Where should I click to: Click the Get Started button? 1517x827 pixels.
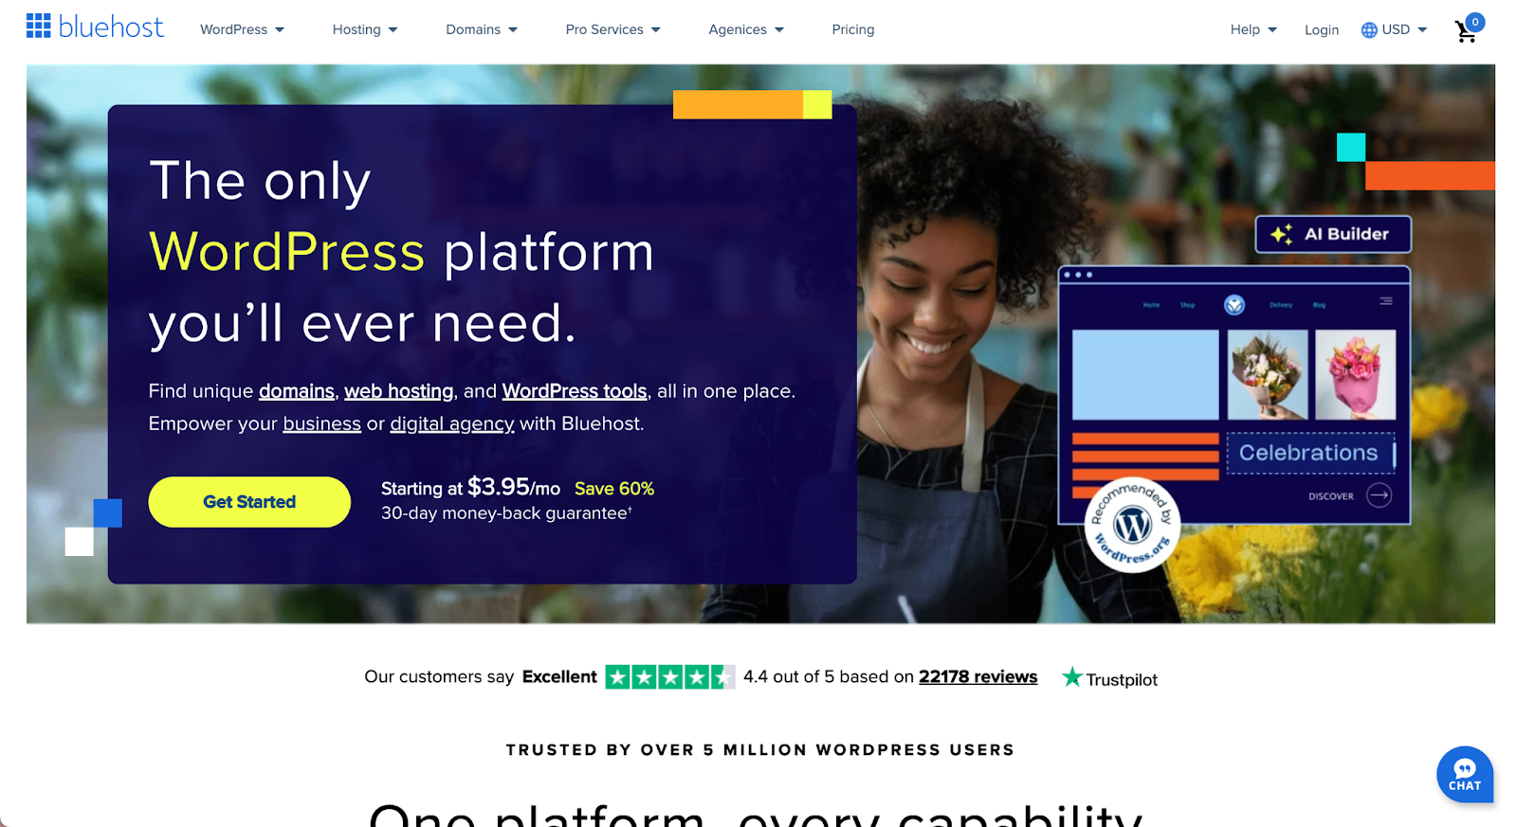click(x=249, y=502)
